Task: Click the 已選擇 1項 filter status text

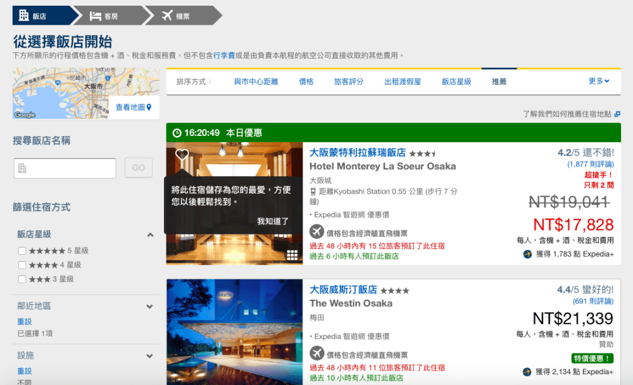Action: pos(35,333)
